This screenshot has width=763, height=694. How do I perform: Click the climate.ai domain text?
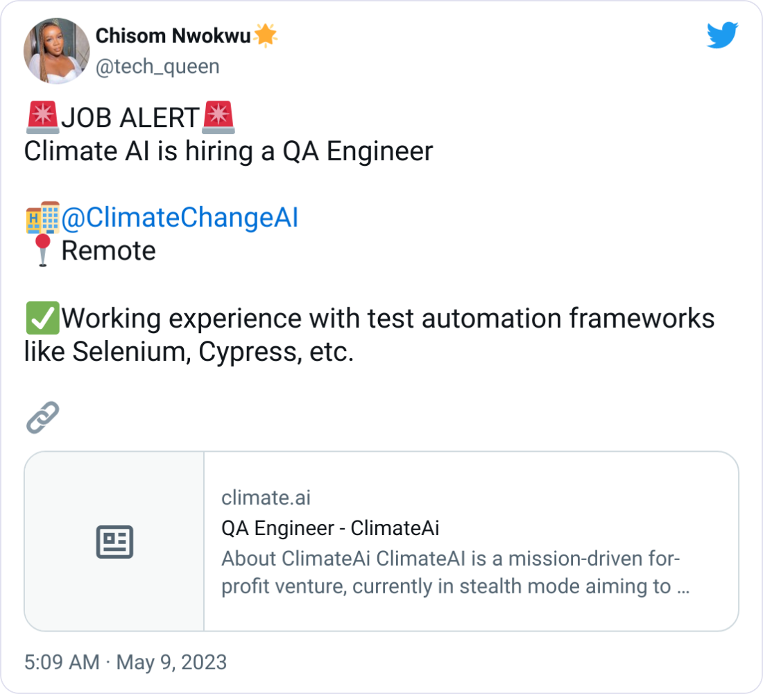[266, 498]
